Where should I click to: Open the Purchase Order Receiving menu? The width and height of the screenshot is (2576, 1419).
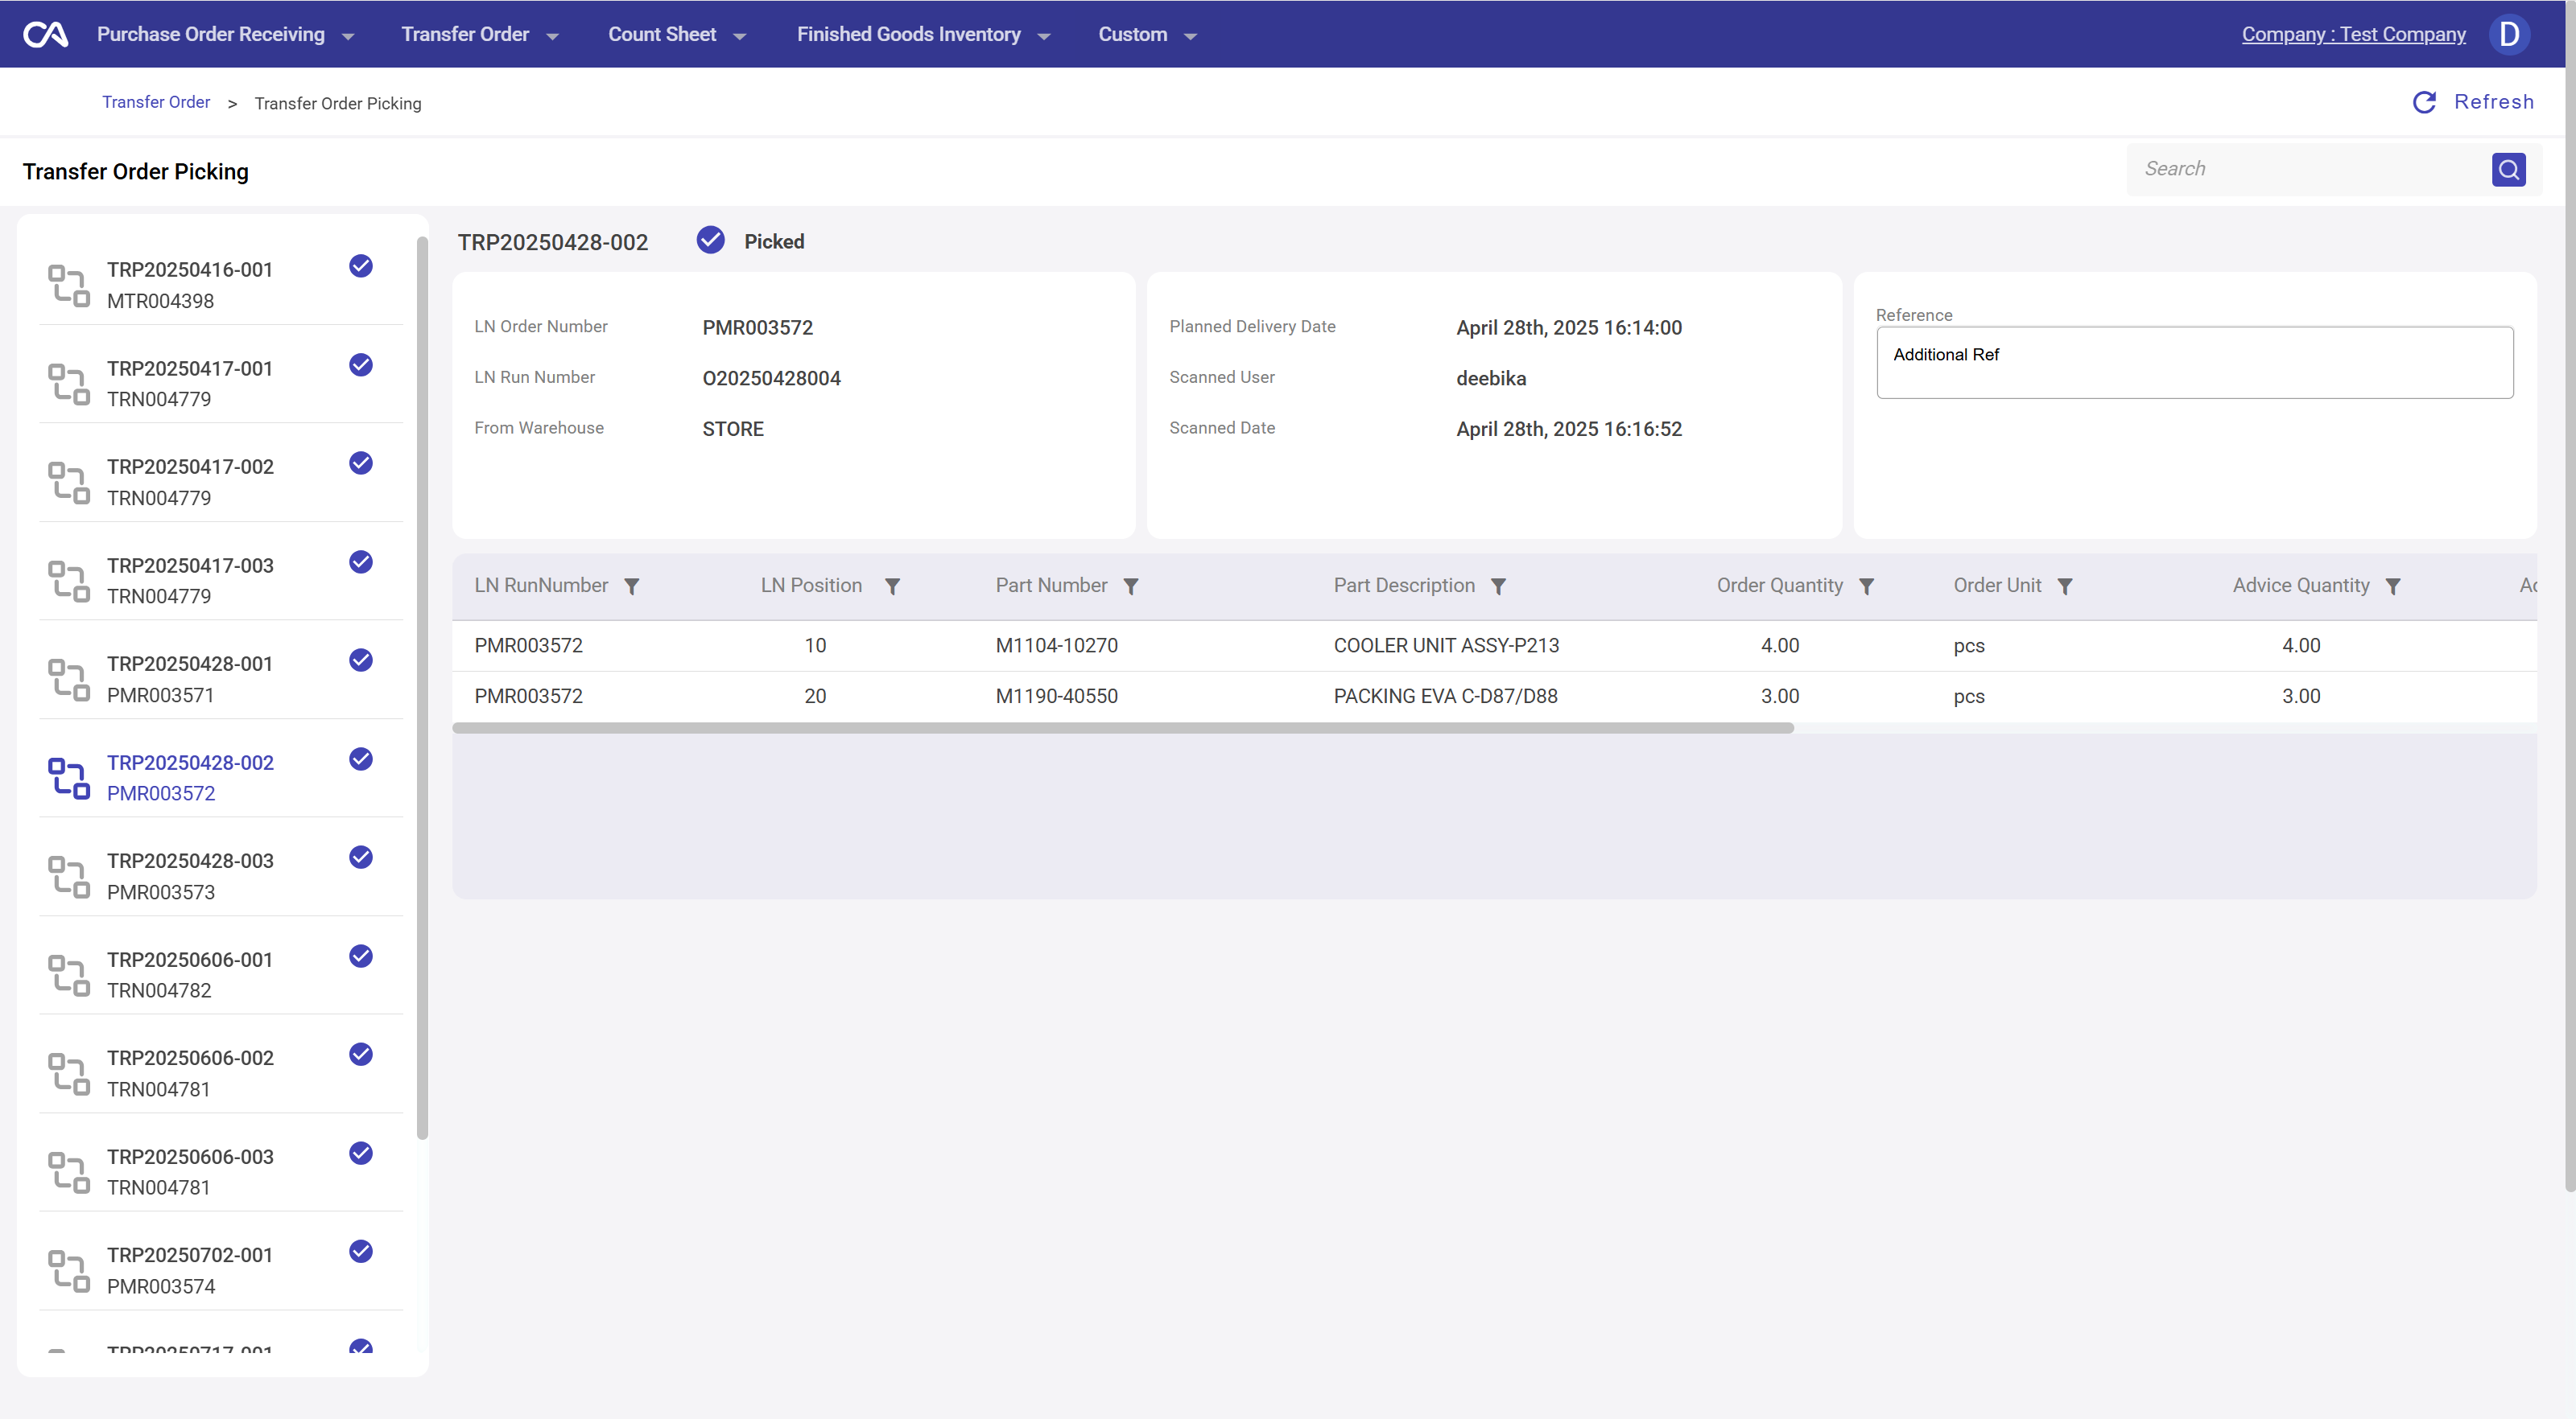(211, 34)
